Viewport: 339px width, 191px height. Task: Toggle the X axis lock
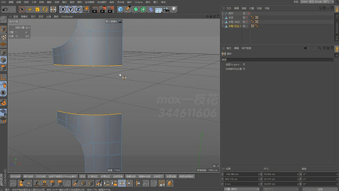pyautogui.click(x=63, y=10)
